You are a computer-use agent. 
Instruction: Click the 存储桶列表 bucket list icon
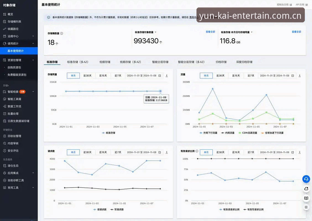5,22
